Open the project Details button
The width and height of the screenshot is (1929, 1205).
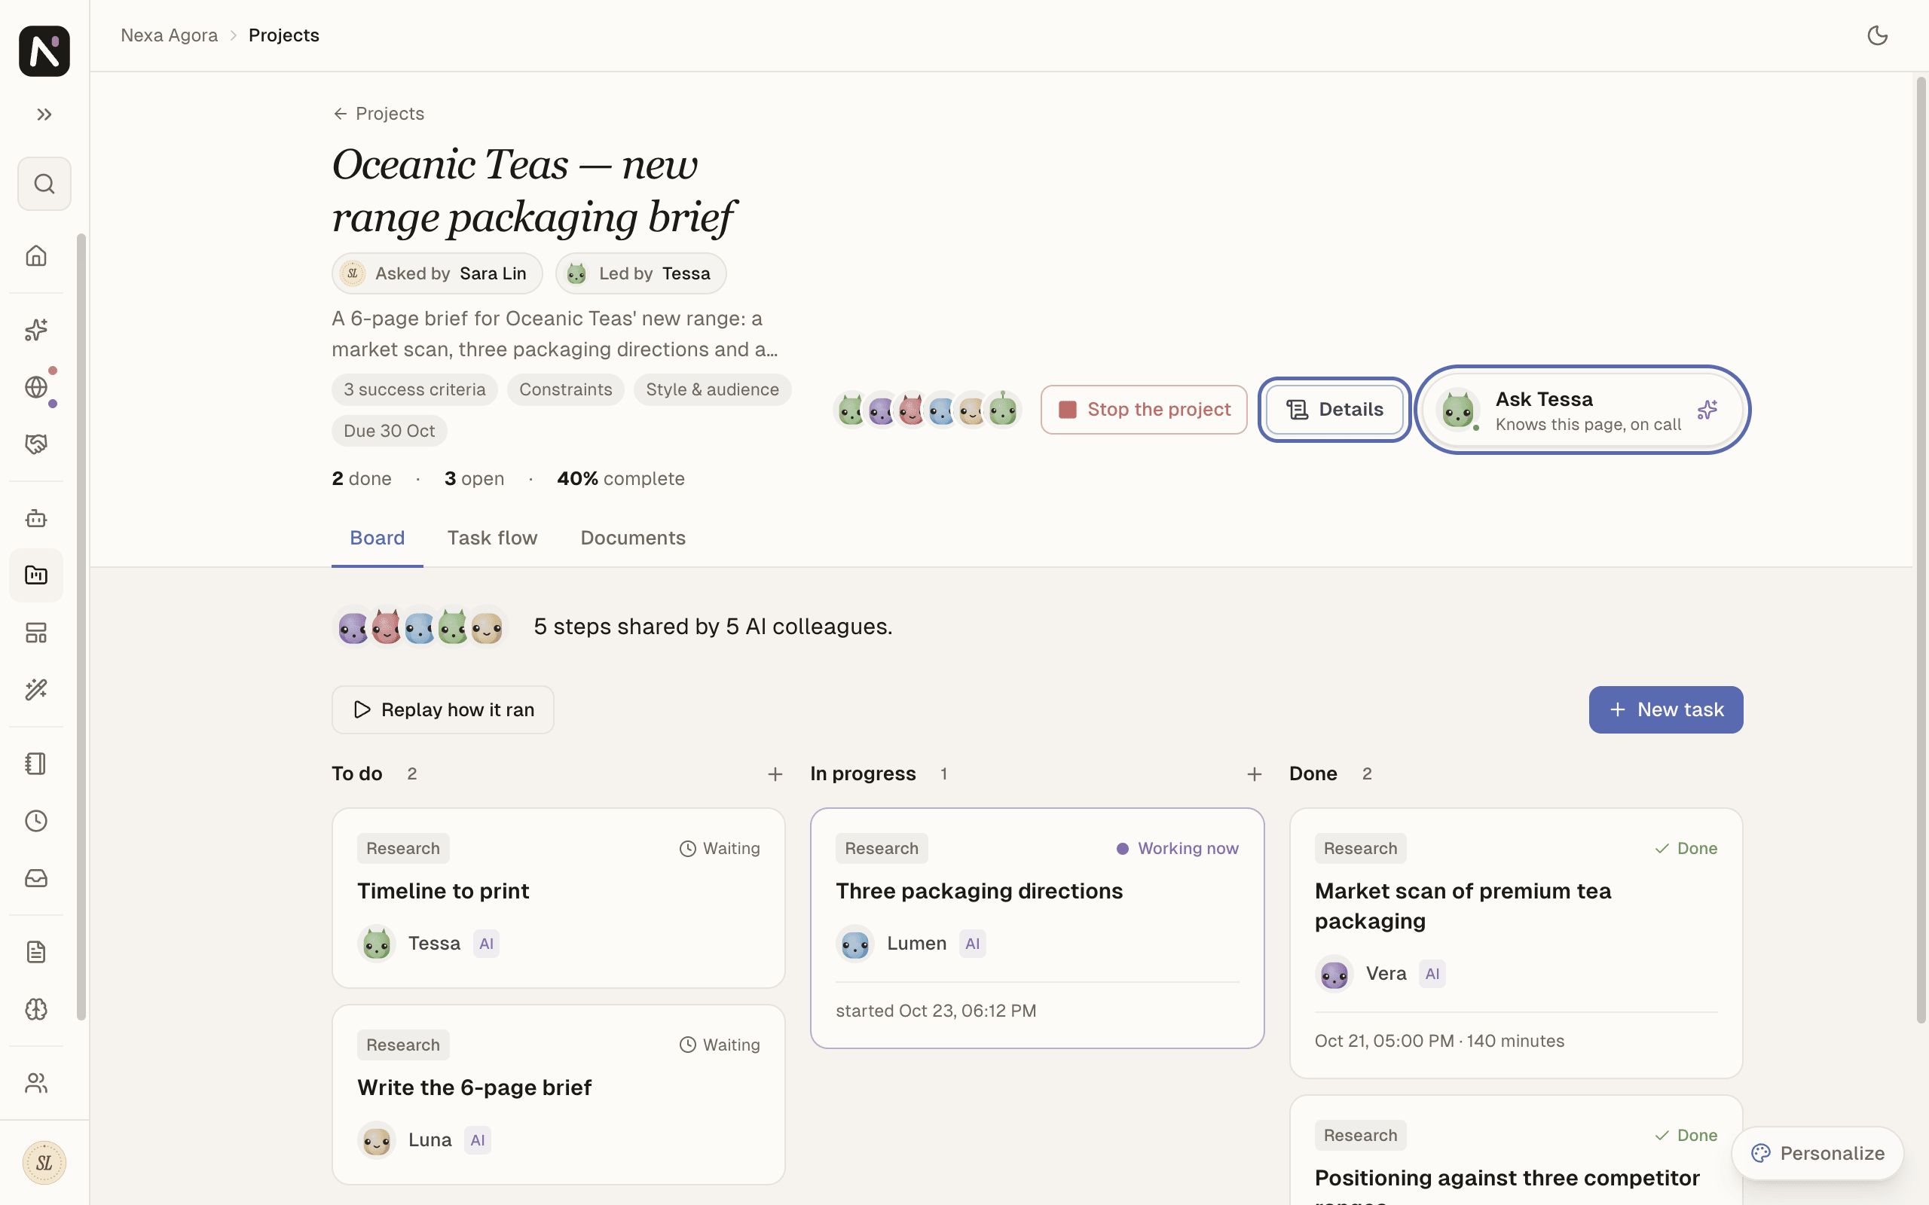click(1334, 410)
